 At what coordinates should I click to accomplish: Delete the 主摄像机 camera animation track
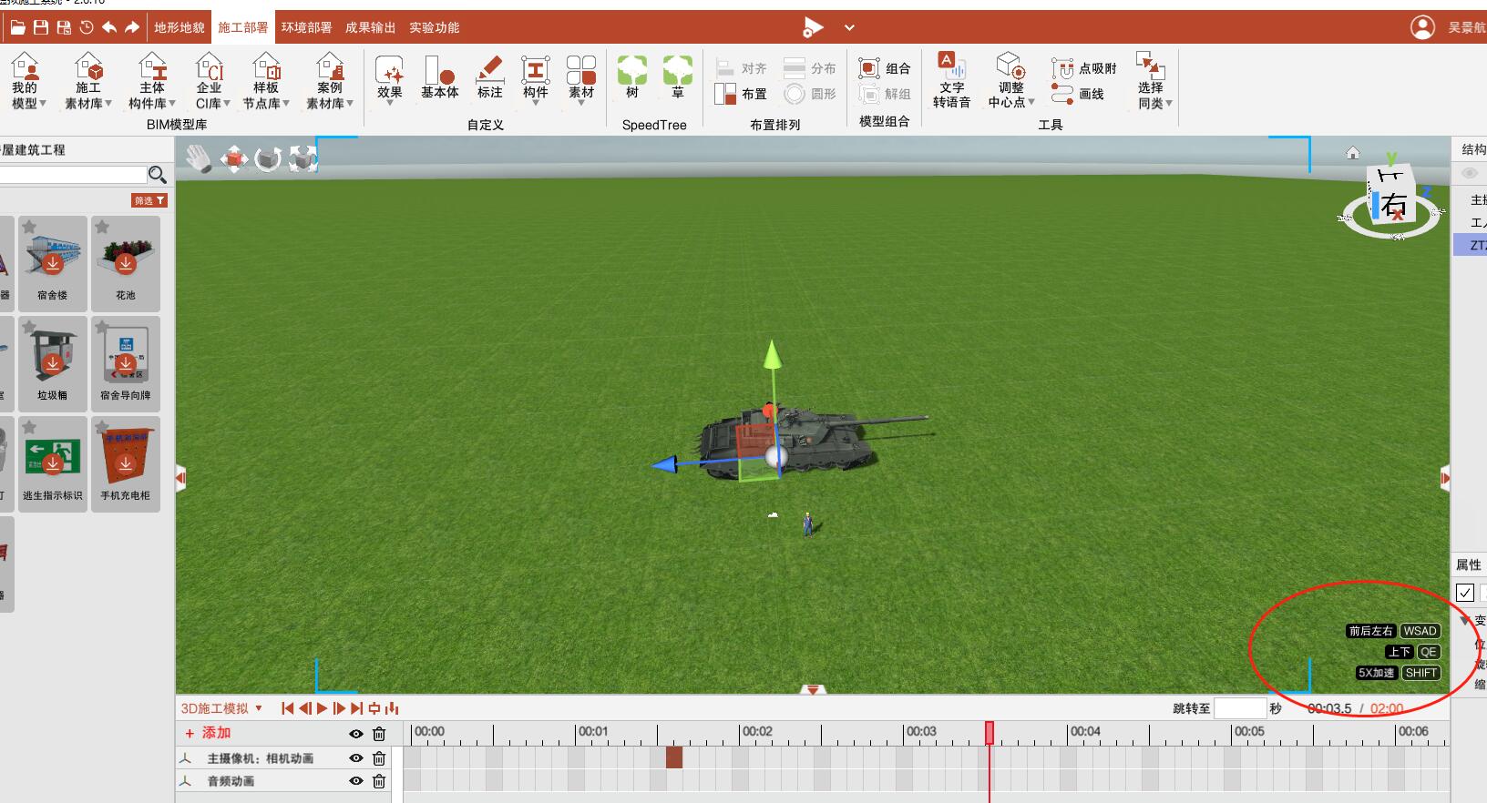(x=379, y=758)
